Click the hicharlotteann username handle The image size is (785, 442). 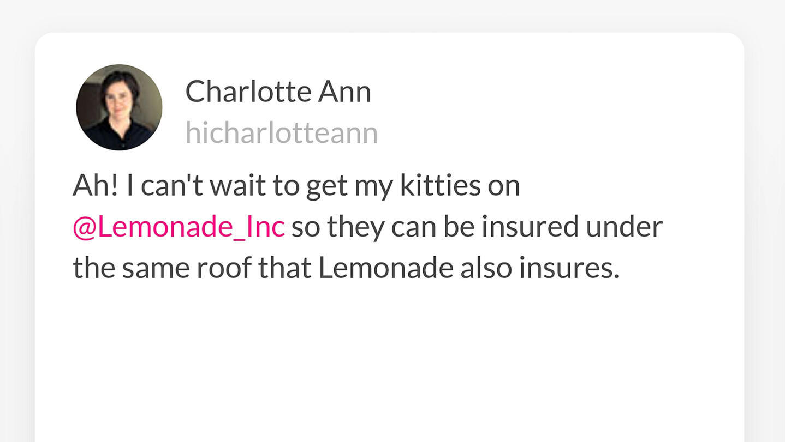(x=281, y=133)
